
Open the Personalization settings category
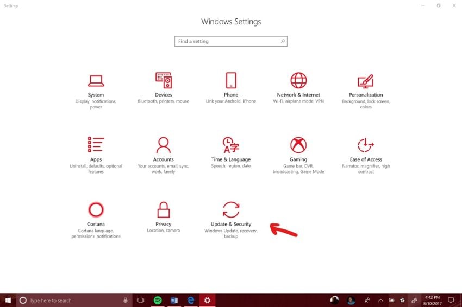pos(366,91)
